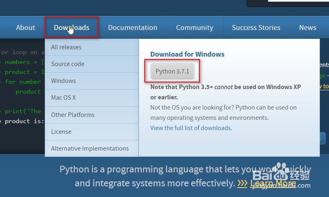This screenshot has width=329, height=197.
Task: Open the About menu item
Action: [25, 27]
